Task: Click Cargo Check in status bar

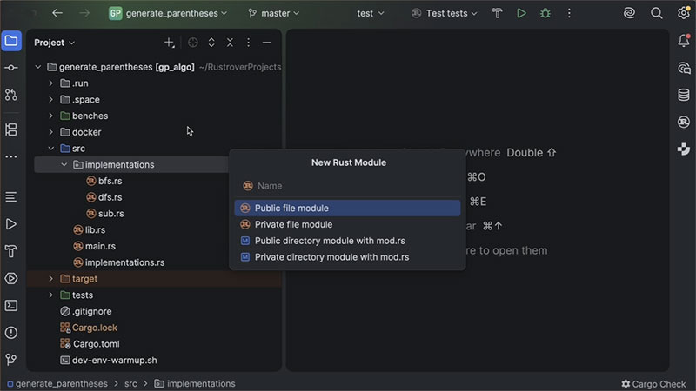Action: tap(653, 383)
